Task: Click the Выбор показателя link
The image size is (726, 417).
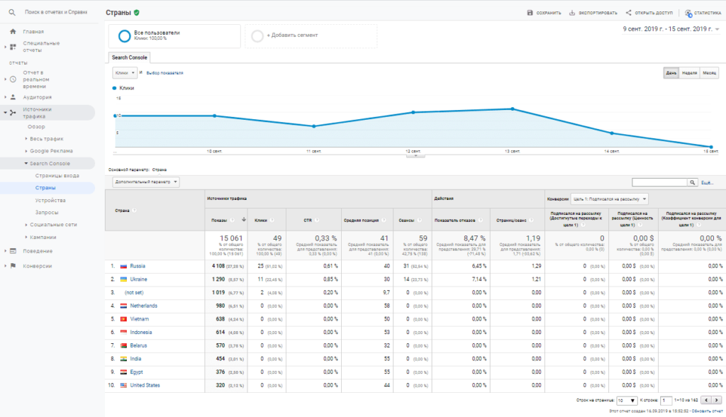Action: click(164, 72)
